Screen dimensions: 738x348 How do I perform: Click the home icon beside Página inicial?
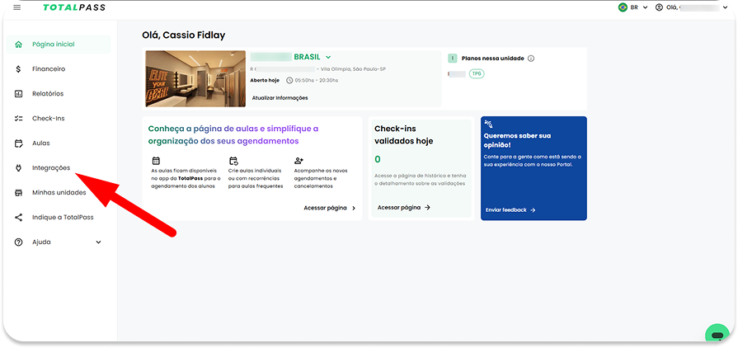(x=18, y=45)
